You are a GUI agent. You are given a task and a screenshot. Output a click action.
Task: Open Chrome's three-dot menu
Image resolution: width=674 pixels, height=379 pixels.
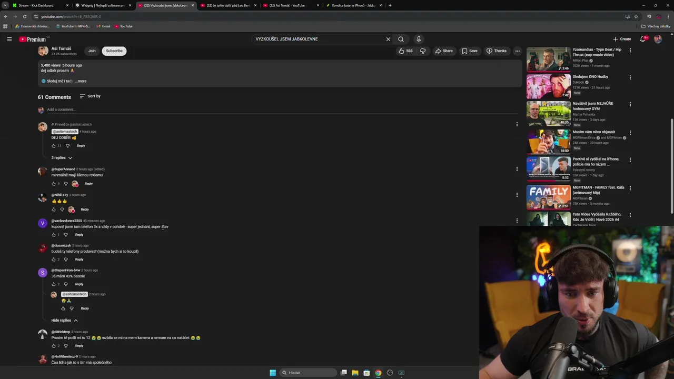667,16
